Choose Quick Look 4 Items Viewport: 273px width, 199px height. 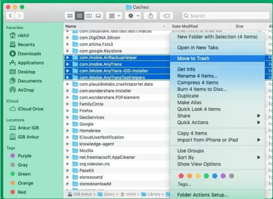click(217, 109)
